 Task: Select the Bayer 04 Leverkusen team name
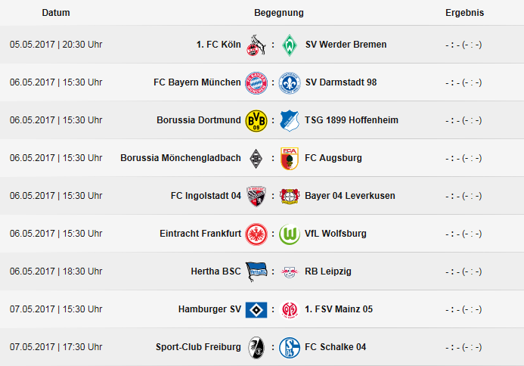click(350, 196)
